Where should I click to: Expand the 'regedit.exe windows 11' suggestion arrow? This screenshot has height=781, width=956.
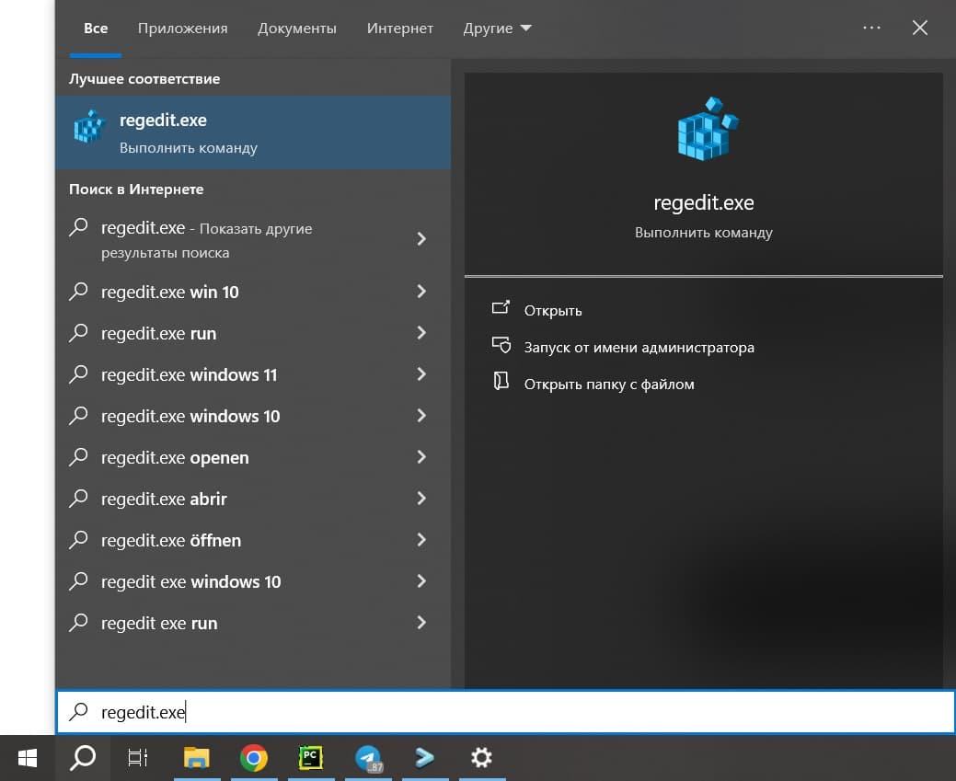pyautogui.click(x=421, y=374)
